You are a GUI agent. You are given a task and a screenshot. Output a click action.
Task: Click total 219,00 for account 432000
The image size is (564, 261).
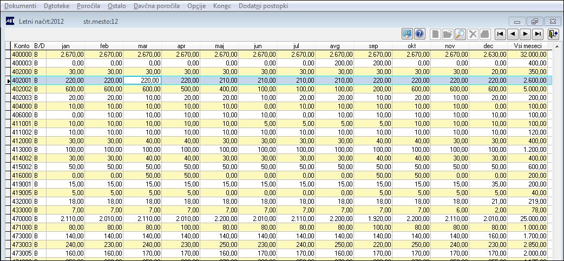tap(527, 200)
